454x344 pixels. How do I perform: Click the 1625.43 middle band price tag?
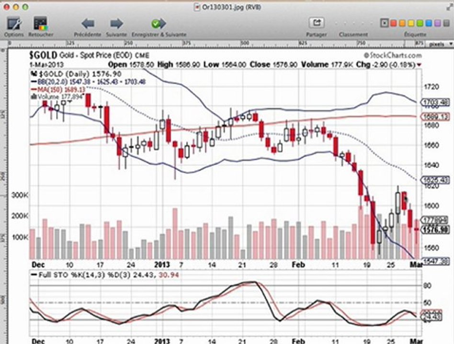click(x=436, y=180)
